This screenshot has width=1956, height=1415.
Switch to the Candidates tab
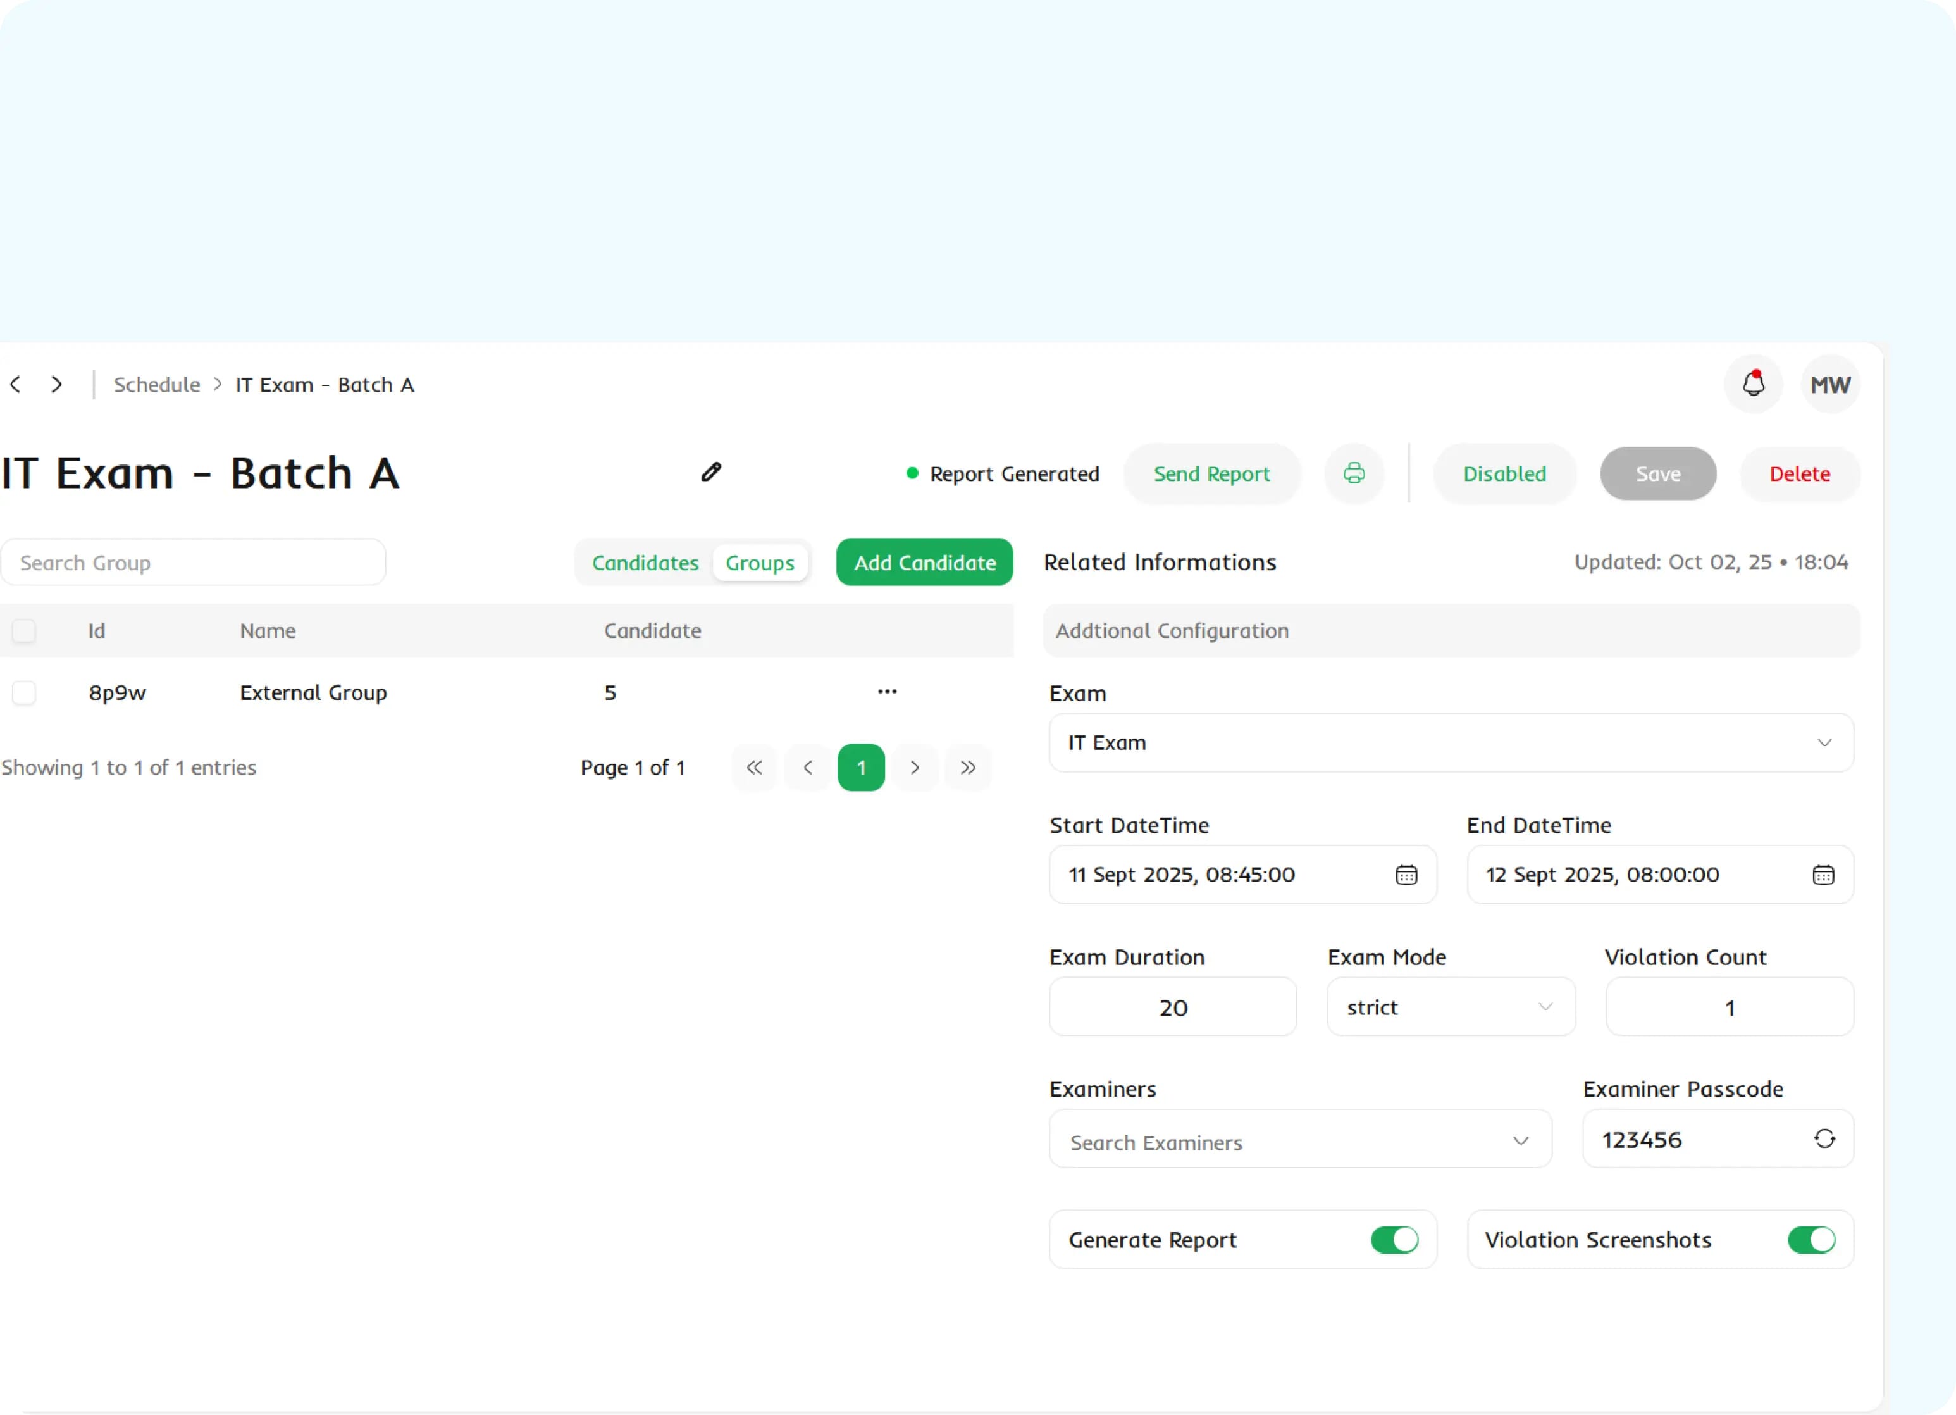click(x=645, y=563)
